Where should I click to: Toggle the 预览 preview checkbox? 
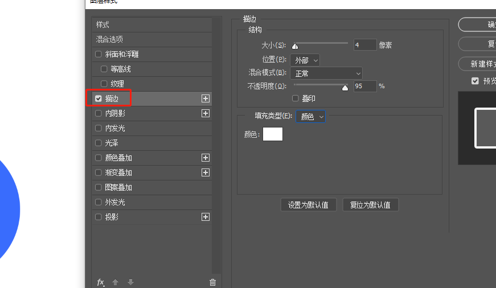[x=475, y=81]
